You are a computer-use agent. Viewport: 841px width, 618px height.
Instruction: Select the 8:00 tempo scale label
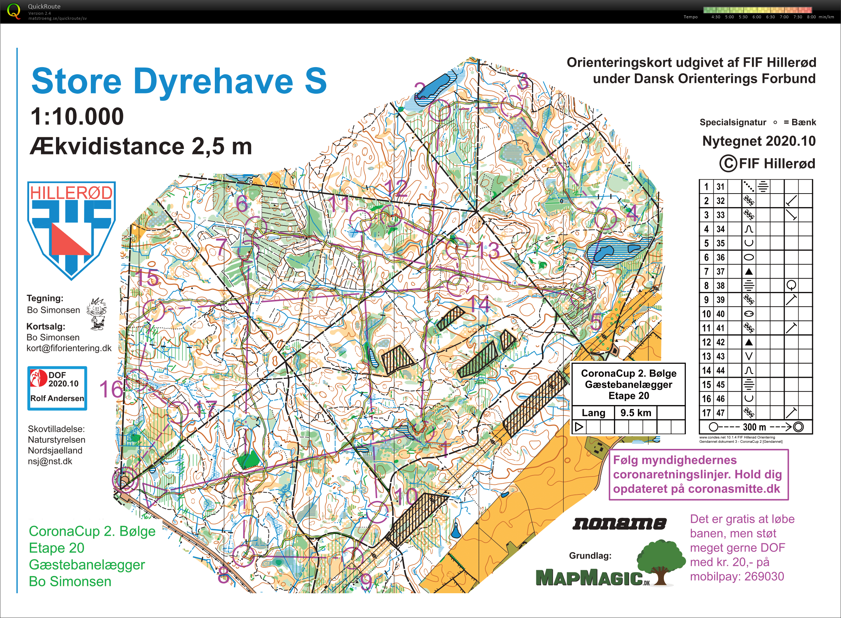tap(812, 17)
